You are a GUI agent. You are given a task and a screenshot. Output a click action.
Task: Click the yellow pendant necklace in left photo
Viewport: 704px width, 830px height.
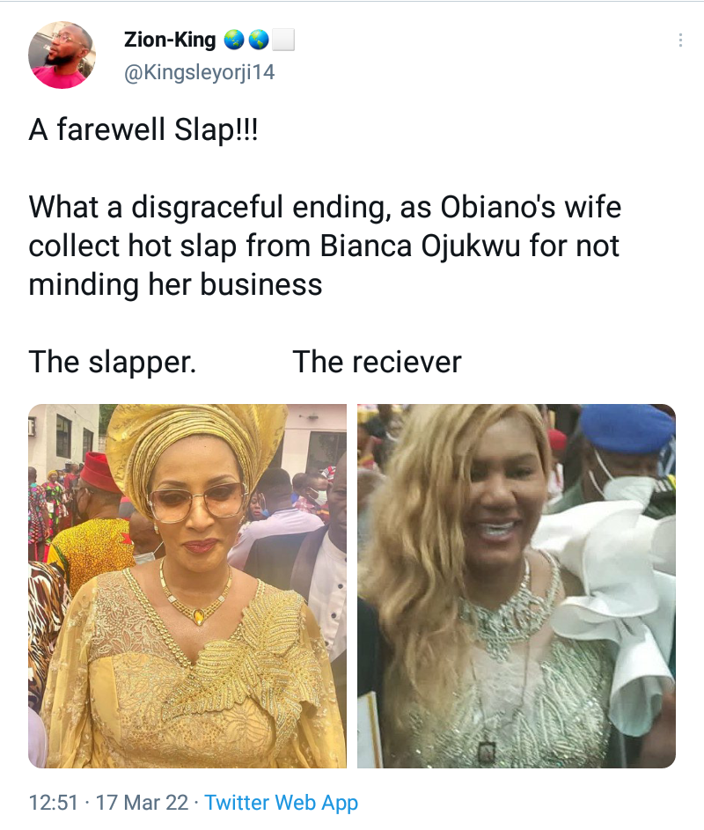pos(199,614)
